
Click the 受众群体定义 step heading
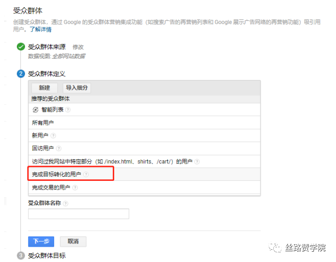point(47,74)
